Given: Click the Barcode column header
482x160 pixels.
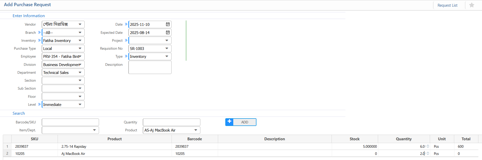Looking at the screenshot, I should click(x=195, y=139).
